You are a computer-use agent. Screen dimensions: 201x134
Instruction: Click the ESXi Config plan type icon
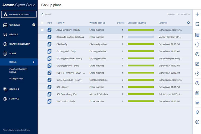coord(49,44)
